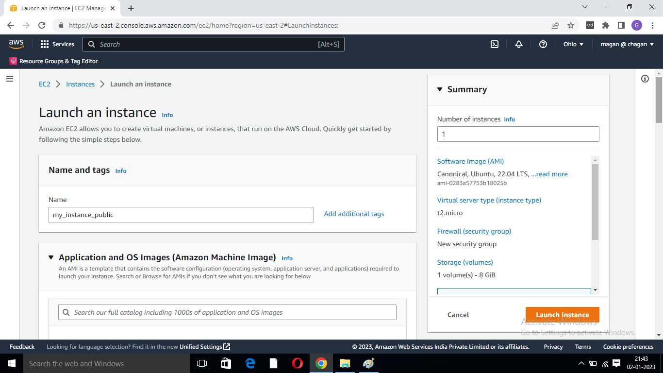Collapse the Application and OS Images section
Image resolution: width=663 pixels, height=373 pixels.
51,257
